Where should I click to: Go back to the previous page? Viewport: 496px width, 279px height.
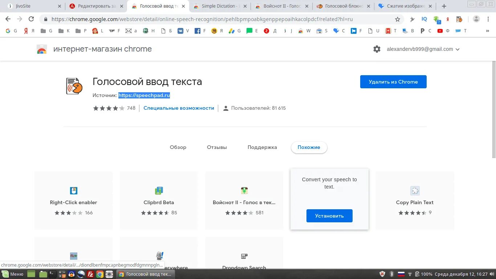[8, 19]
